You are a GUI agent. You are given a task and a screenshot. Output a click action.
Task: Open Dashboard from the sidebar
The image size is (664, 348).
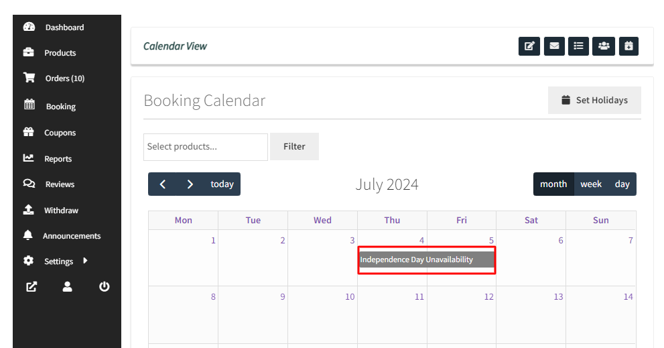[x=64, y=27]
